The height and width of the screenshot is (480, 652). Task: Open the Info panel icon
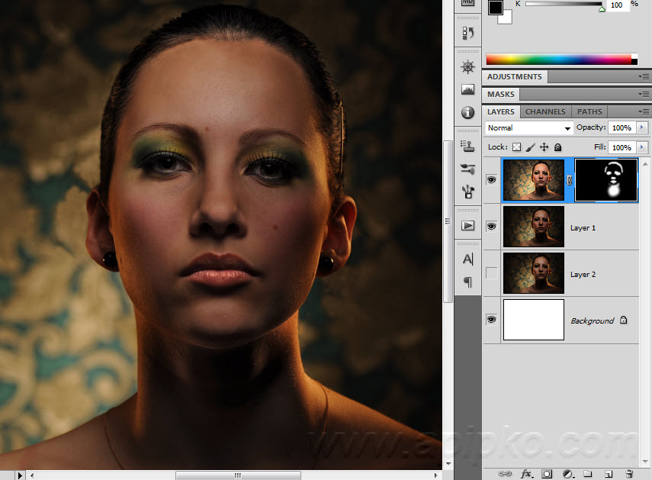pos(468,113)
